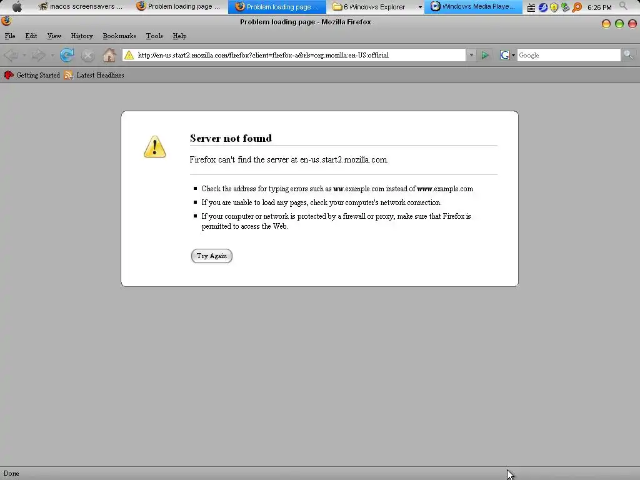Expand the Windows Explorer taskbar group arrow
Screen dimensions: 640x480
pyautogui.click(x=420, y=7)
